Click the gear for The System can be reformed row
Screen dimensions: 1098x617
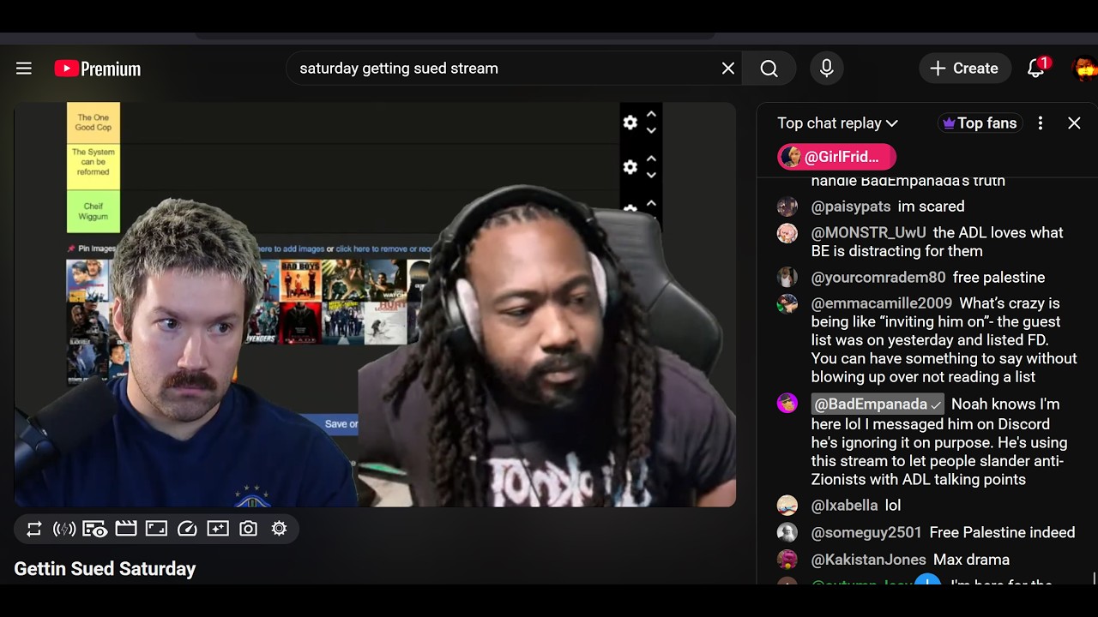(x=630, y=167)
